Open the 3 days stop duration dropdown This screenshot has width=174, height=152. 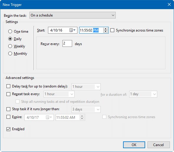[86, 109]
